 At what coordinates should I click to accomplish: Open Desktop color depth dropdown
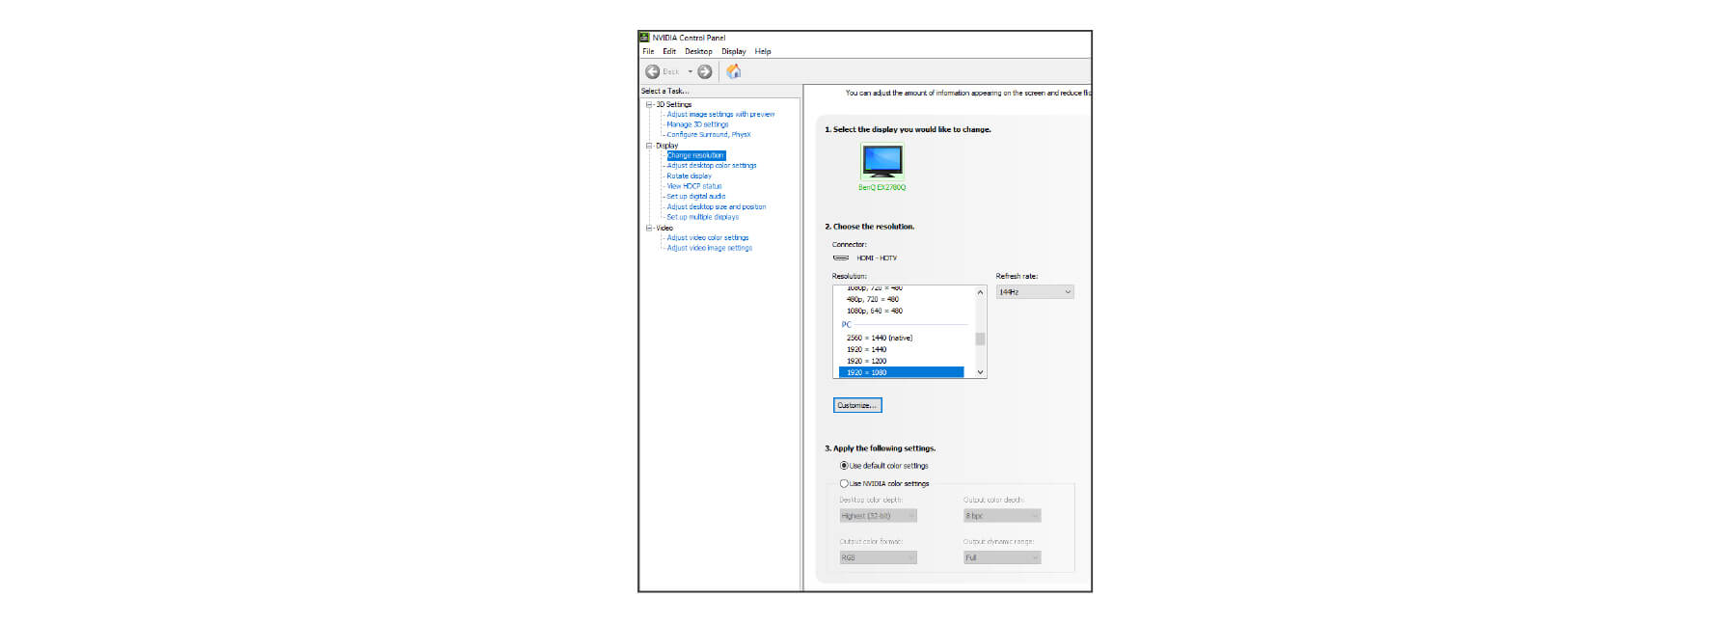(878, 516)
